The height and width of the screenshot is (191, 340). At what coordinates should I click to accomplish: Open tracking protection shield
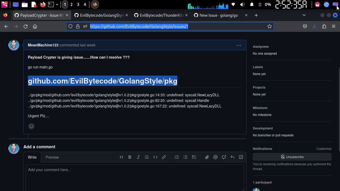tap(70, 26)
